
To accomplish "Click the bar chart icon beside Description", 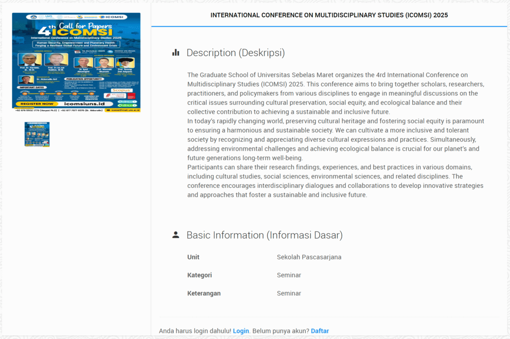I will tap(175, 53).
